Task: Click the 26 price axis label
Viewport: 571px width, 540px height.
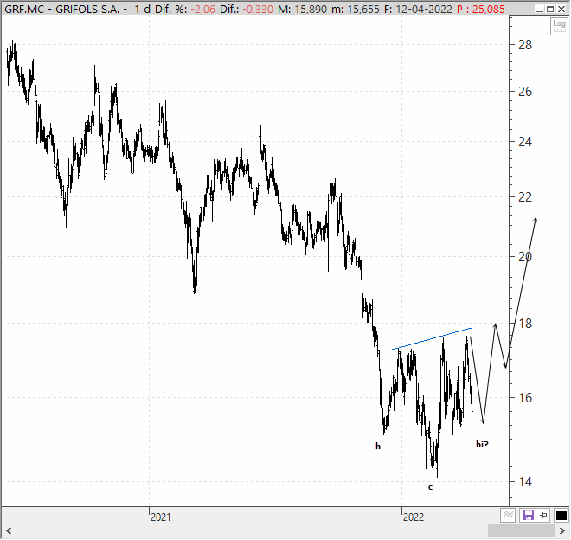Action: 525,92
